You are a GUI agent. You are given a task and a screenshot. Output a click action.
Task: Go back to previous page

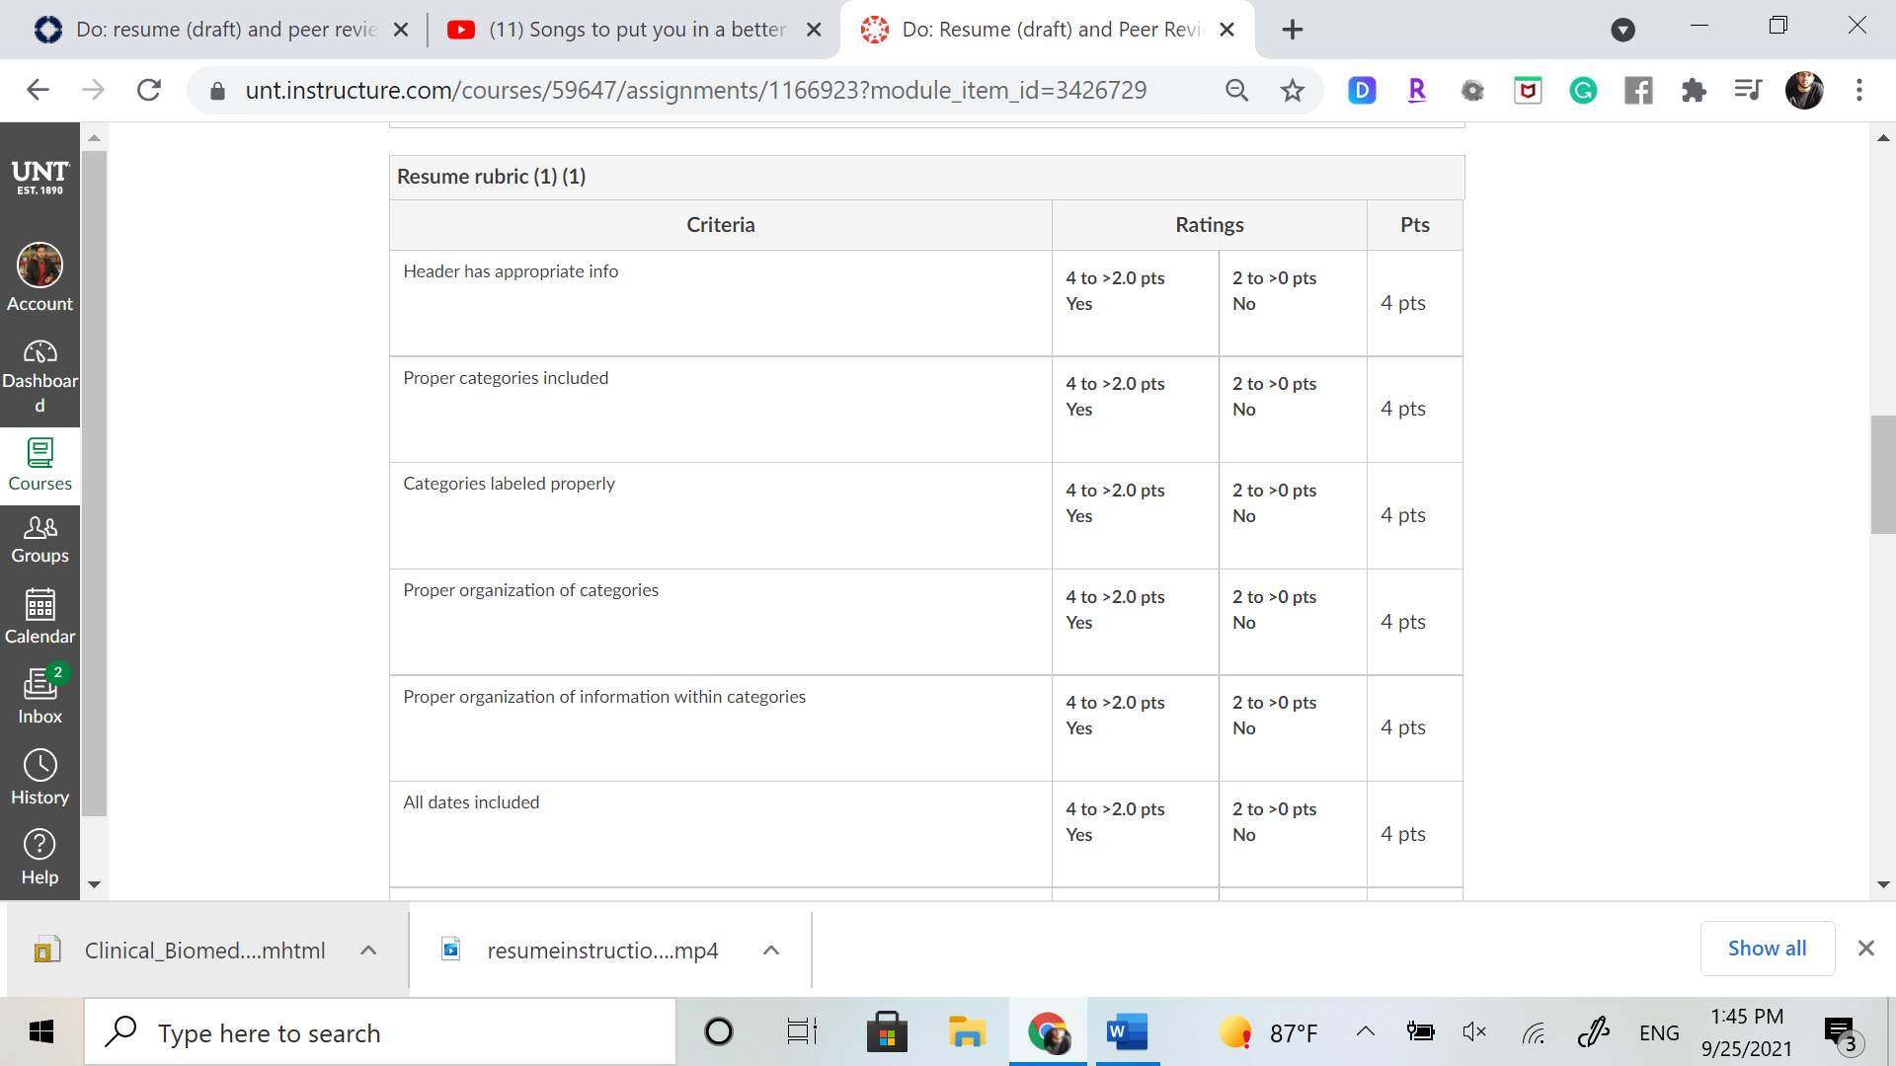[38, 90]
